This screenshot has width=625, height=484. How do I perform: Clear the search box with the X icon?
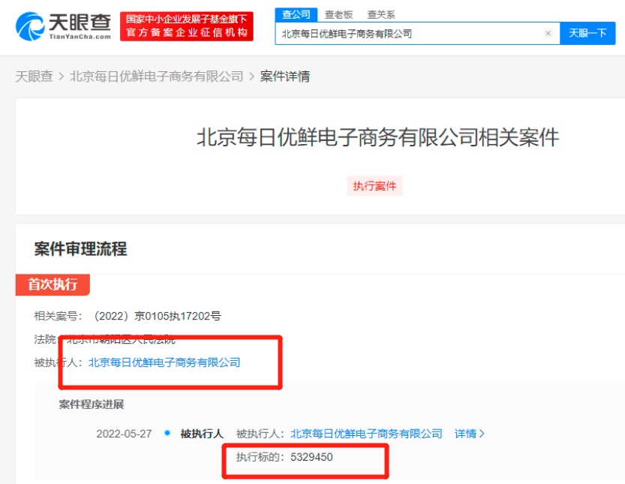pyautogui.click(x=548, y=34)
